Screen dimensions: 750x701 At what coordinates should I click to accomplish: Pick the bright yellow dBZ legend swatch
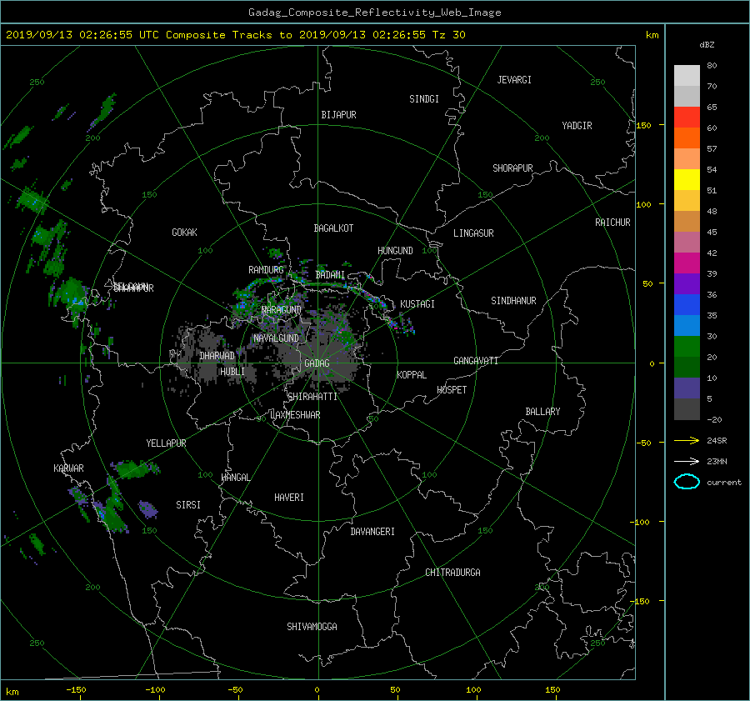tap(687, 179)
